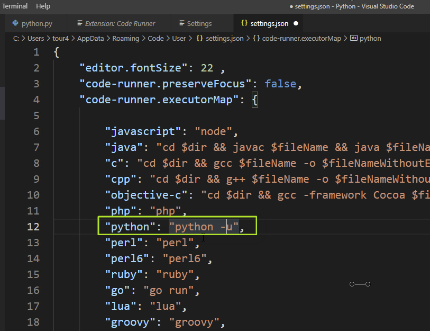Viewport: 430px width, 331px height.
Task: Click the "objective-c" key on line 10
Action: click(x=146, y=195)
